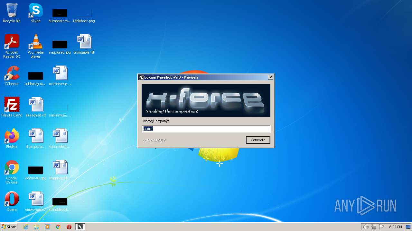Screen dimensions: 412x231
Task: Select the CCleaner desktop shortcut
Action: 12,76
